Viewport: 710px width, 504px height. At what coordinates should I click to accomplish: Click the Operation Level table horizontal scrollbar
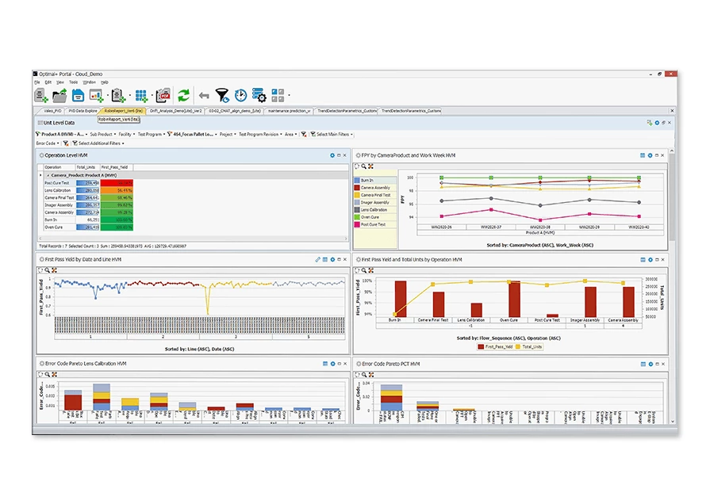194,239
